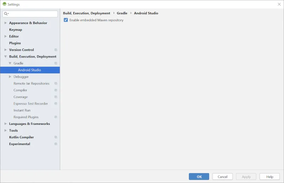284x183 pixels.
Task: Expand the Tools section arrow
Action: tap(5, 130)
